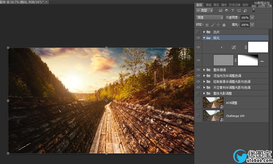Viewport: 273px width, 164px height.
Task: Hide the gray sharpening layer
Action: (x=198, y=60)
